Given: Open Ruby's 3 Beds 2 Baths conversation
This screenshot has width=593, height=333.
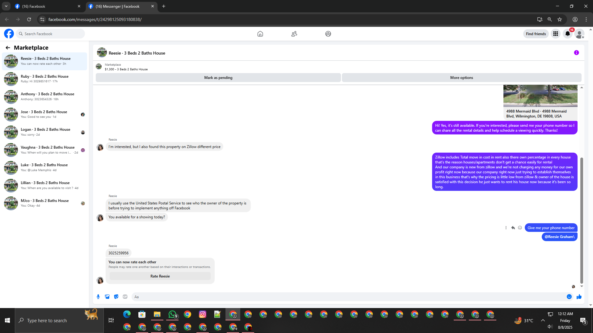Looking at the screenshot, I should pos(44,79).
